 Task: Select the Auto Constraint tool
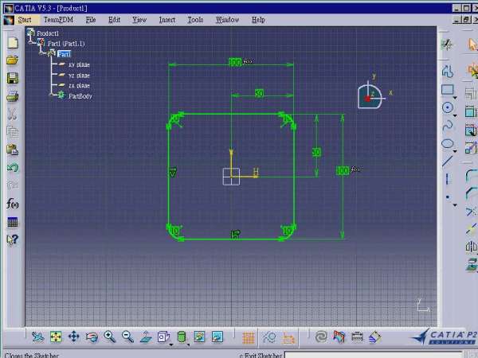click(x=471, y=130)
